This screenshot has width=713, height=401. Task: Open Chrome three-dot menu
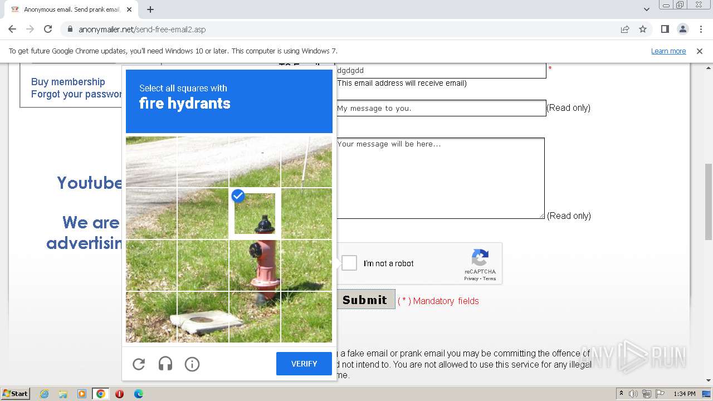pos(700,29)
